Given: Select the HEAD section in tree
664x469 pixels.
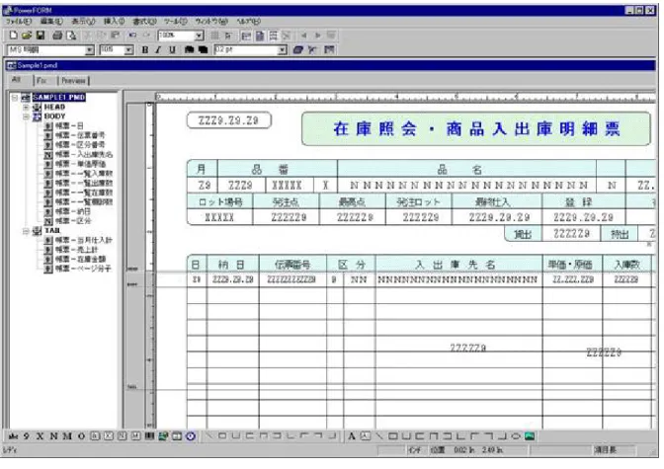Looking at the screenshot, I should tap(54, 107).
